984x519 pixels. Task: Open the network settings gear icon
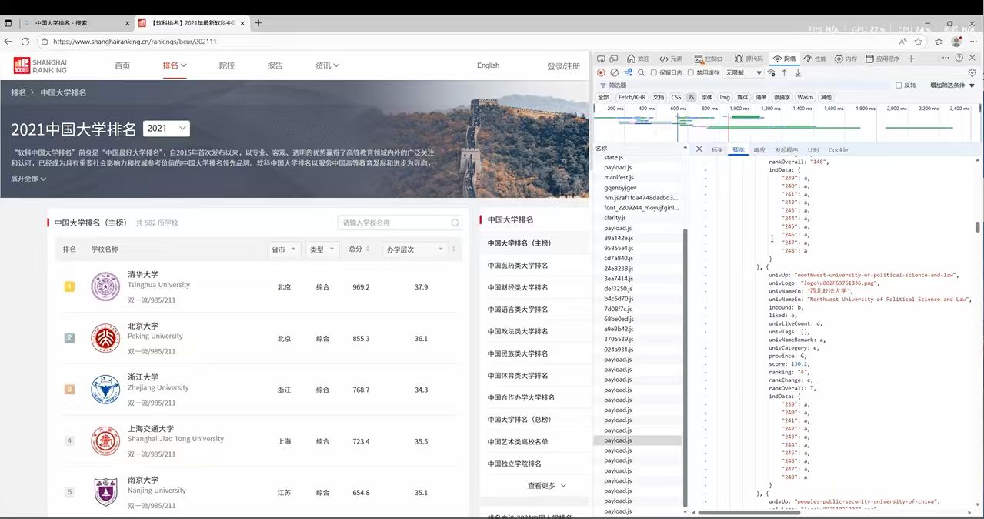pos(972,72)
